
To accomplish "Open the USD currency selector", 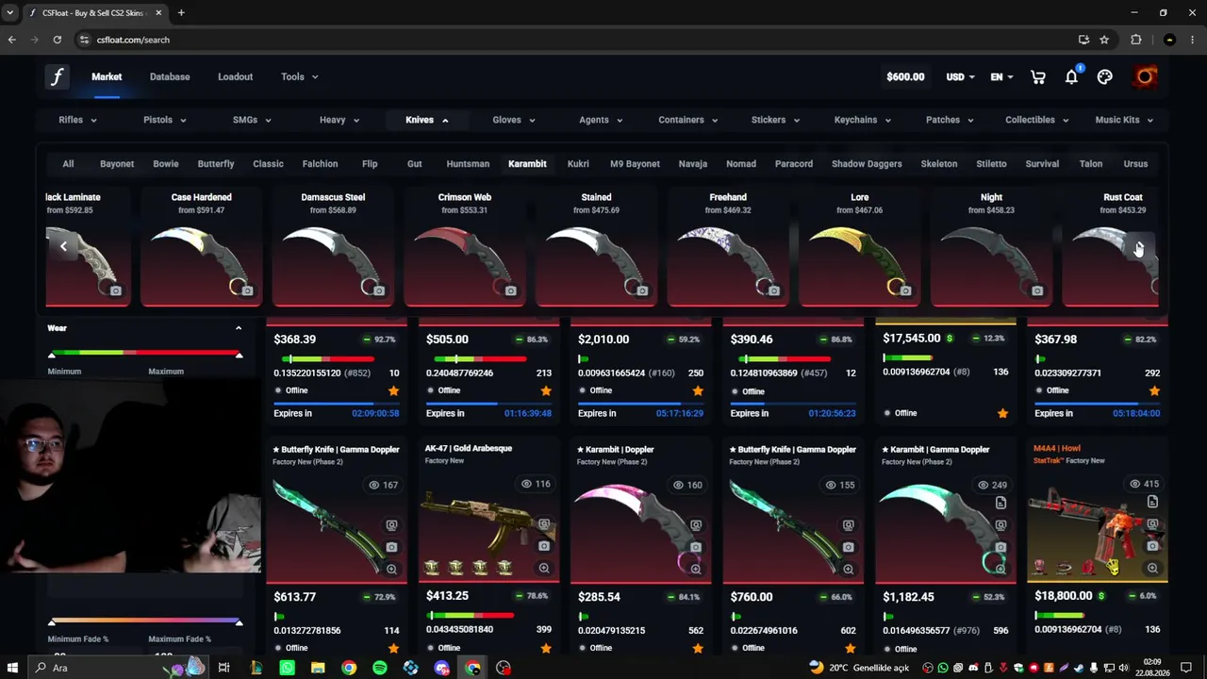I will coord(961,77).
